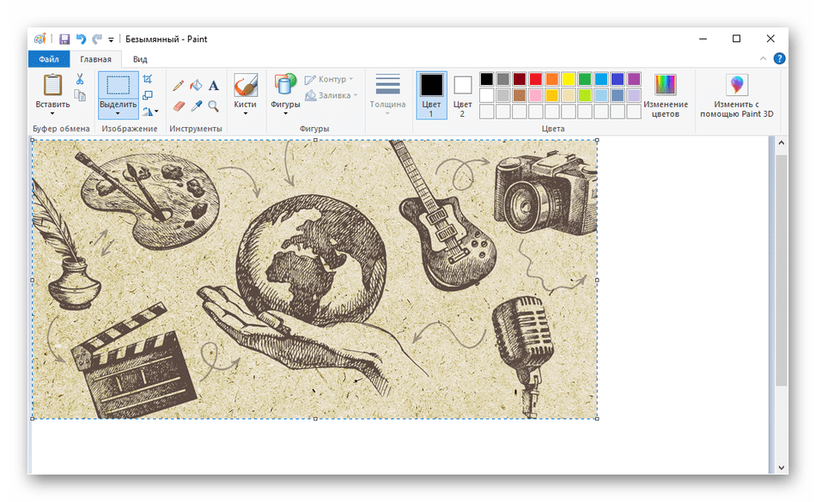Image resolution: width=816 pixels, height=502 pixels.
Task: Collapse the ribbon with the chevron
Action: coord(764,59)
